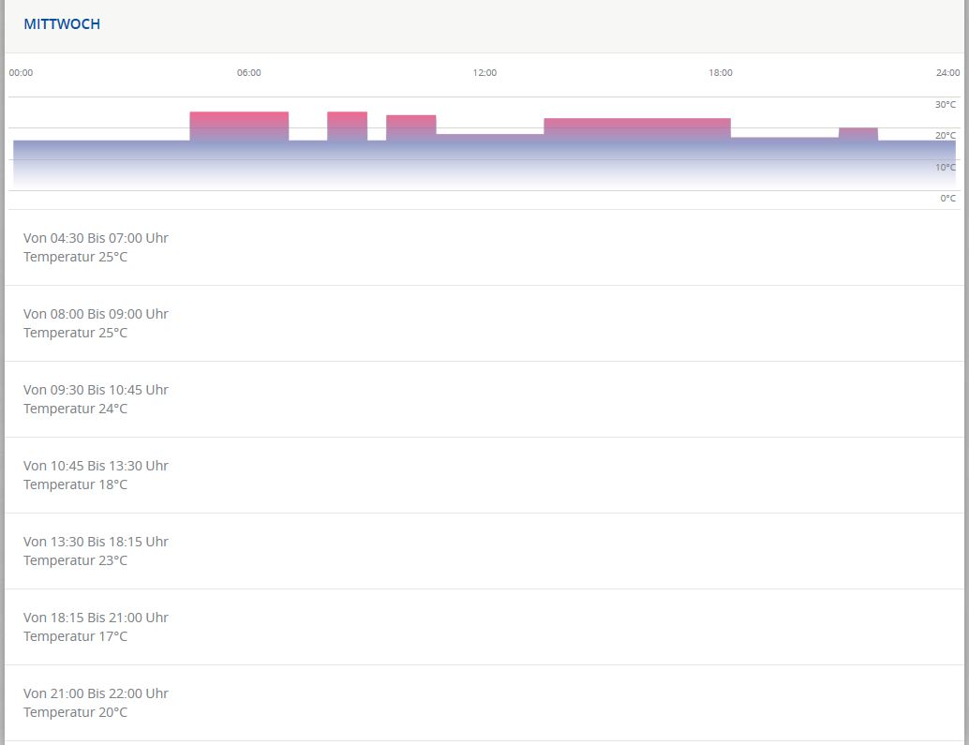Click the 06:00 time axis label

point(249,73)
